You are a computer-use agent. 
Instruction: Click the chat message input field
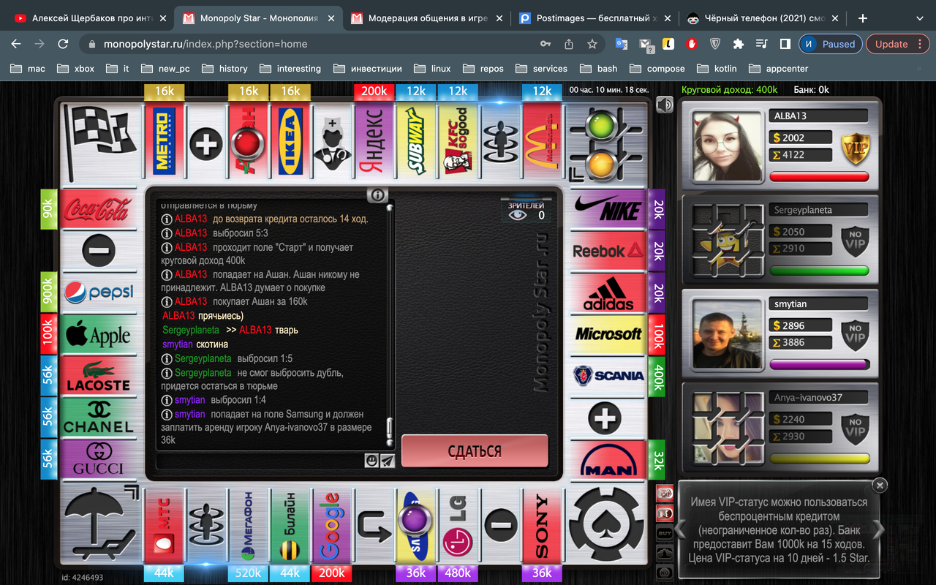(x=260, y=460)
